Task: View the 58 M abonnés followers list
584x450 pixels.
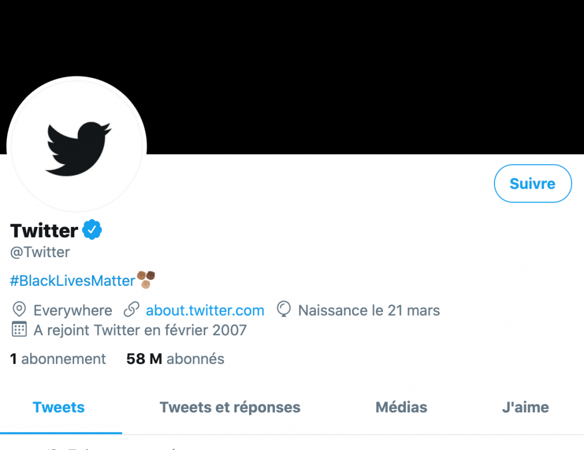Action: pos(175,359)
